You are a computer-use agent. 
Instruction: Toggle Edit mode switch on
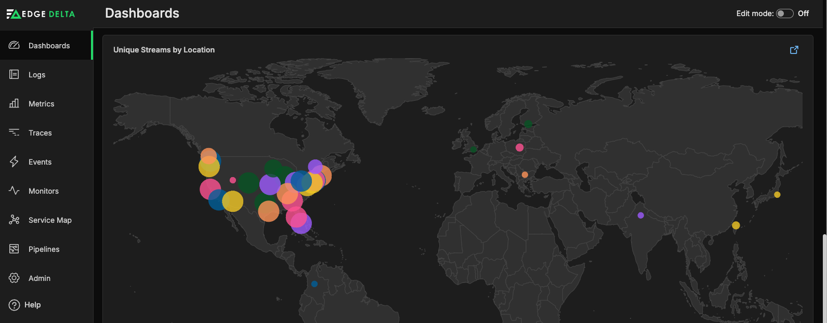click(x=784, y=14)
